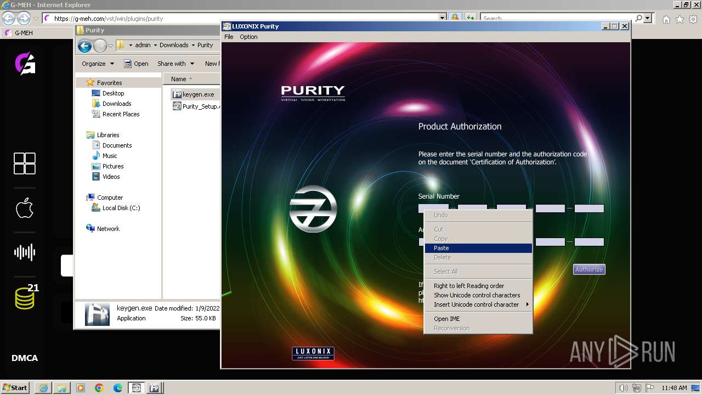
Task: Open the Music library
Action: (111, 156)
